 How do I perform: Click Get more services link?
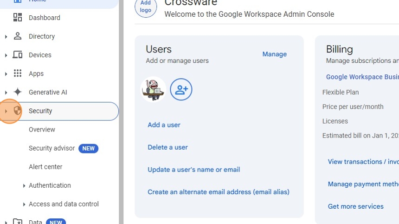[355, 206]
